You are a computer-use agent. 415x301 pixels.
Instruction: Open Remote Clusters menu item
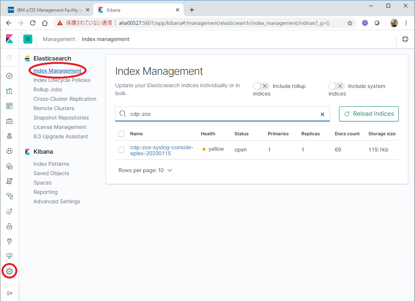54,108
